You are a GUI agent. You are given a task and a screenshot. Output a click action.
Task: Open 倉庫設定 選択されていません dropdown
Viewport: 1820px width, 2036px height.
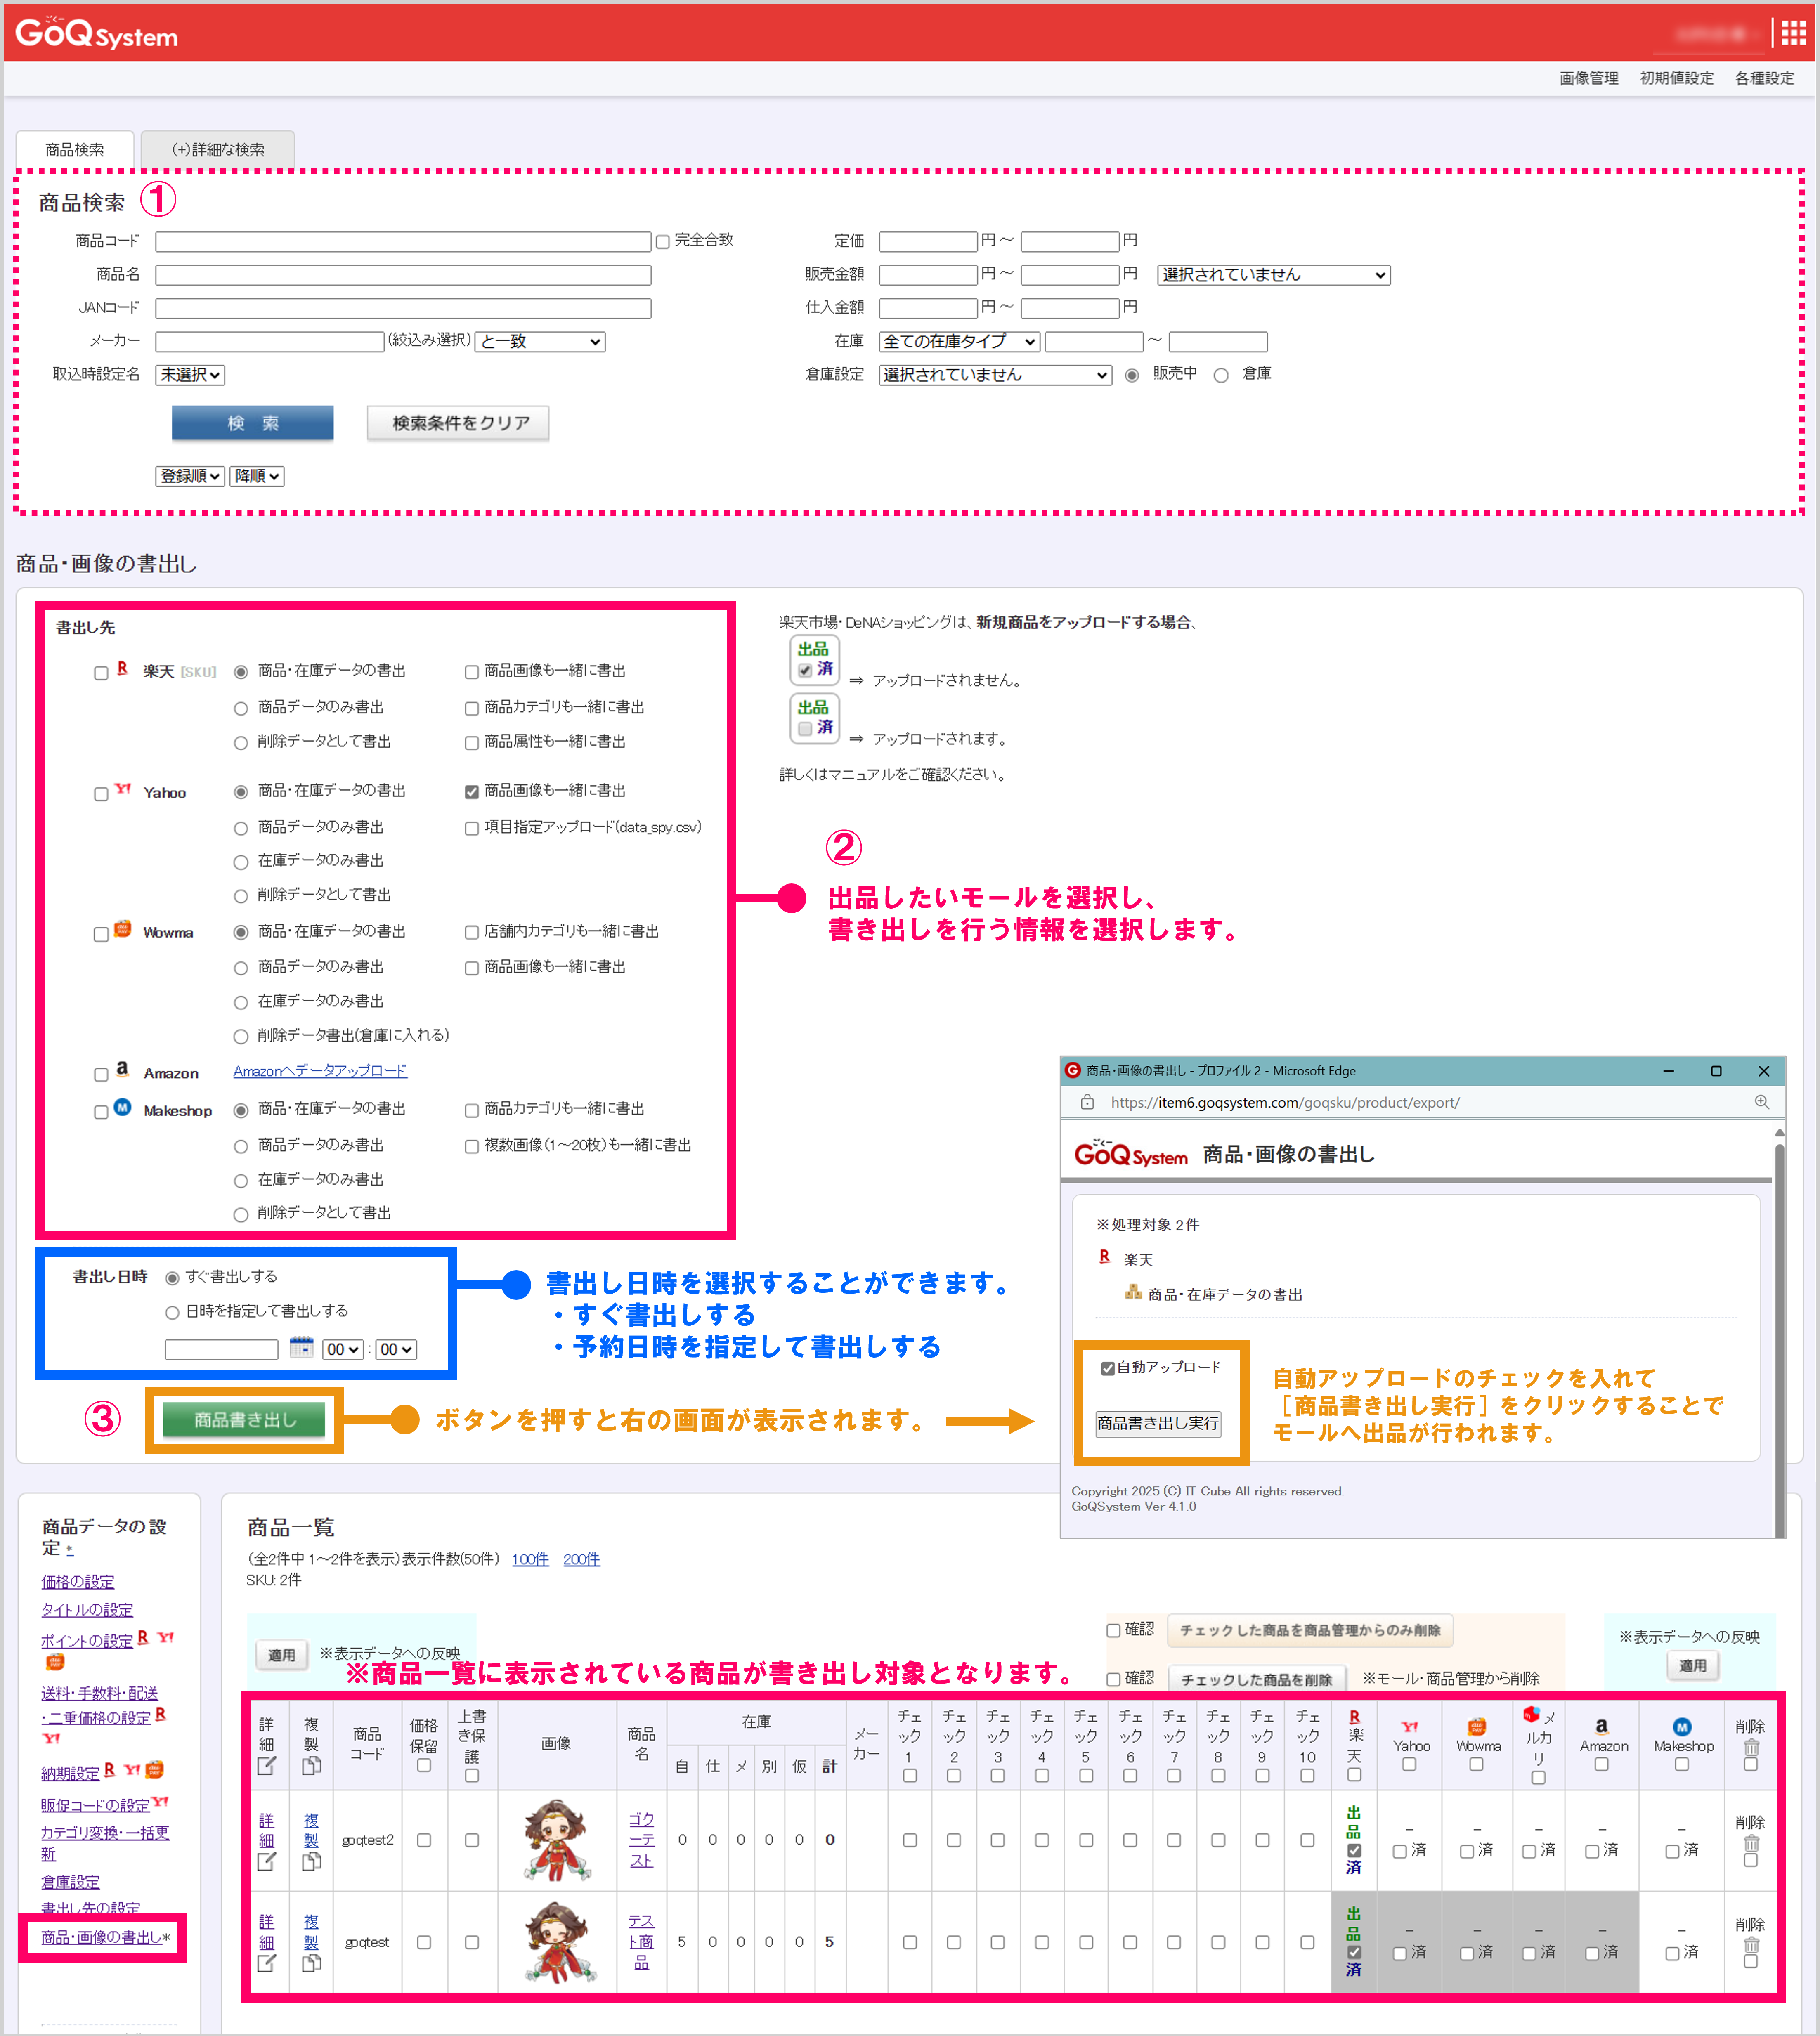(x=995, y=375)
